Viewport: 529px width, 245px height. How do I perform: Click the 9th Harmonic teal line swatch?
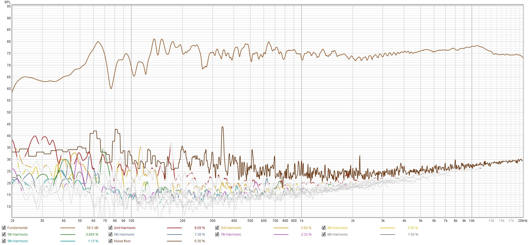(x=68, y=241)
